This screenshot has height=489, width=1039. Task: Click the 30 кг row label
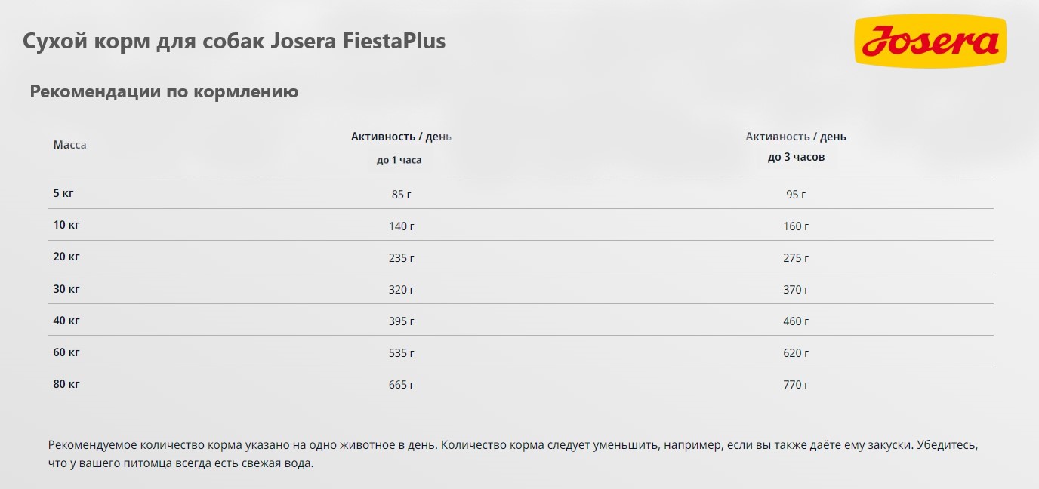(66, 288)
